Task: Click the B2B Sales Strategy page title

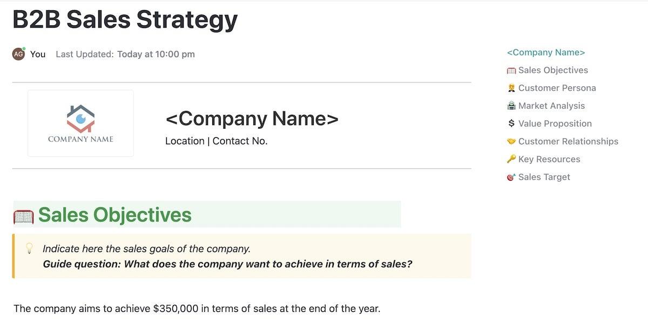Action: point(125,20)
